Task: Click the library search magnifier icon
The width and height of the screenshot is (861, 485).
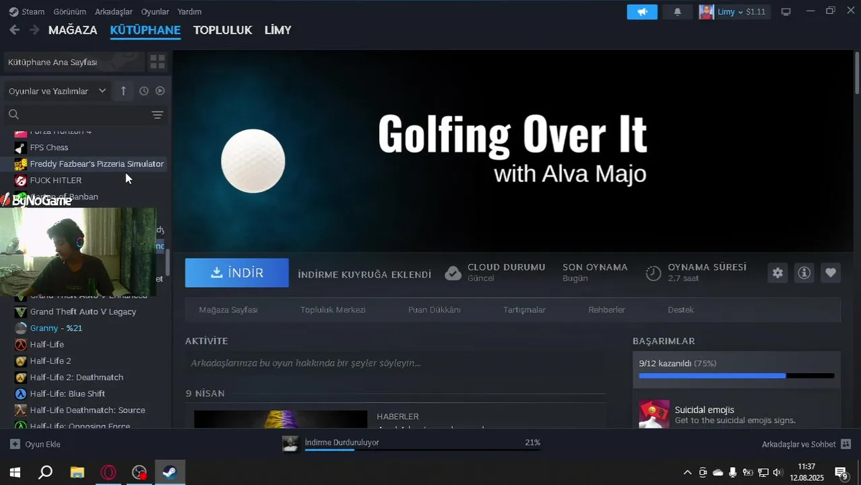Action: click(13, 115)
